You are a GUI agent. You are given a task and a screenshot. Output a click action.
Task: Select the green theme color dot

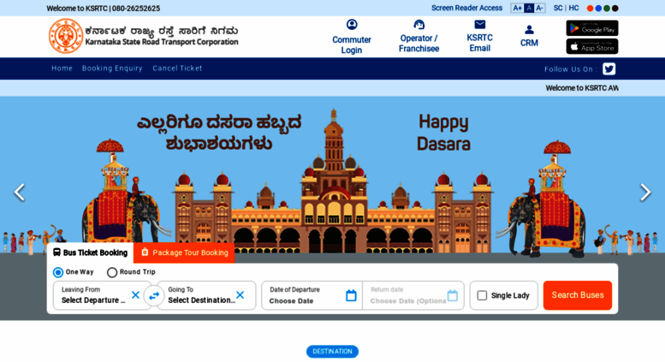pos(607,8)
